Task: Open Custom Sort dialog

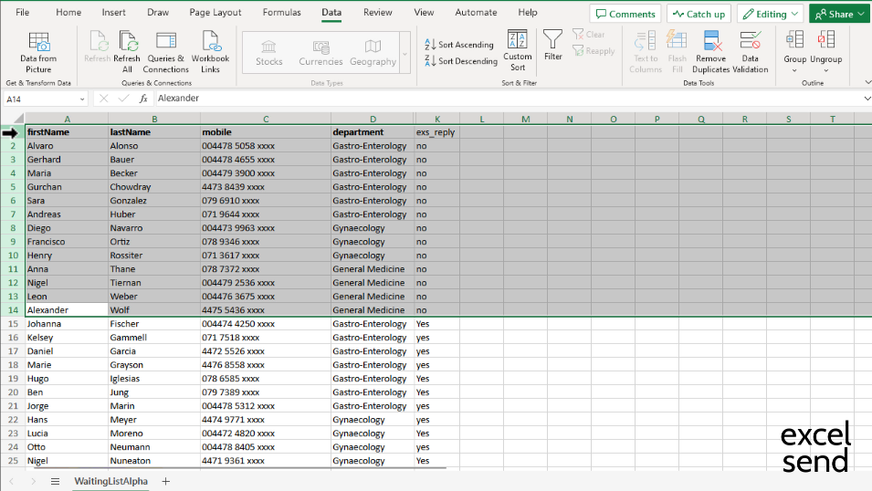Action: [517, 50]
